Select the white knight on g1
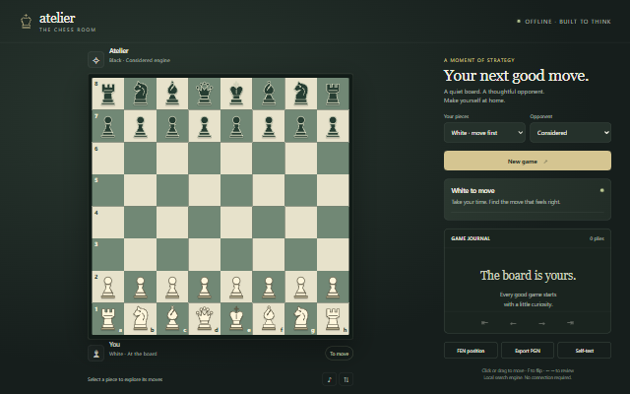630x394 pixels. (301, 319)
